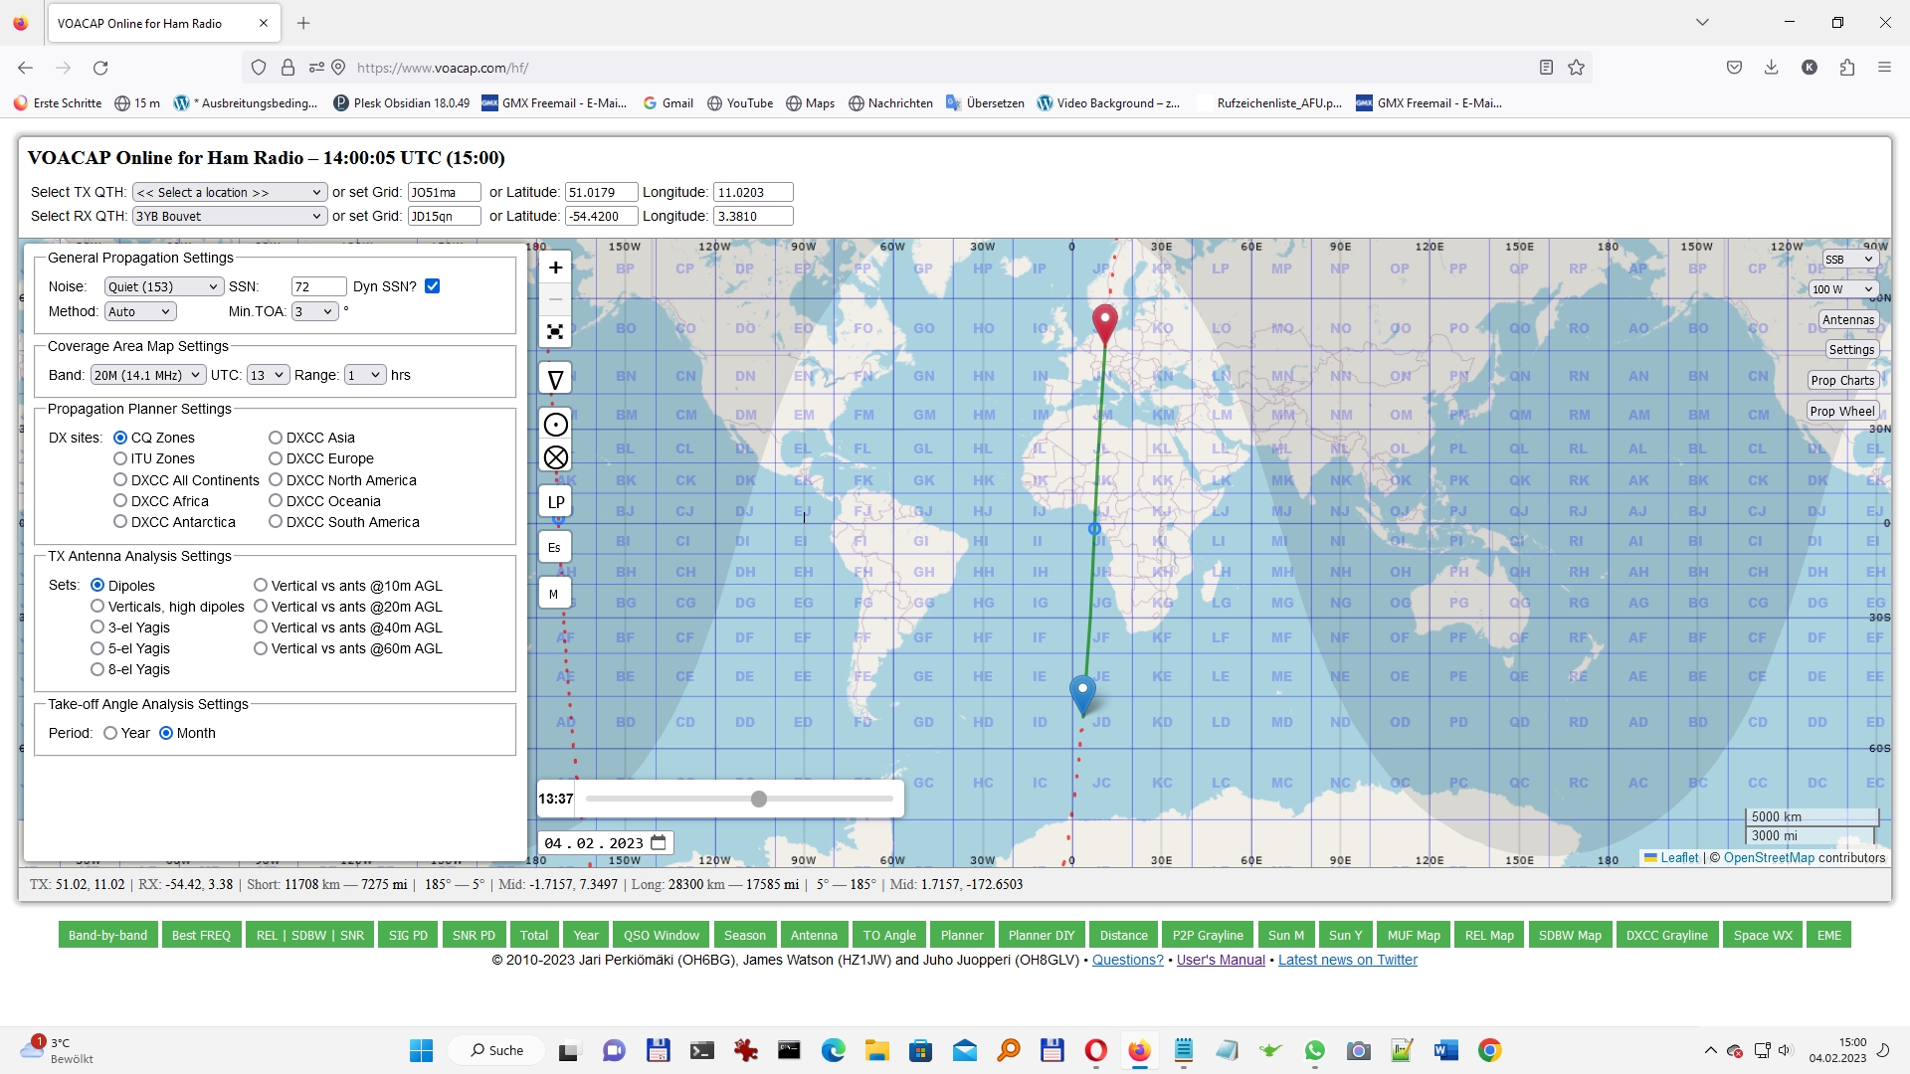Click the Es sporadic-E map button
Viewport: 1910px width, 1074px height.
pyautogui.click(x=554, y=547)
